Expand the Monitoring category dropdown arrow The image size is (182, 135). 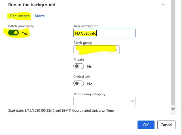pyautogui.click(x=132, y=101)
